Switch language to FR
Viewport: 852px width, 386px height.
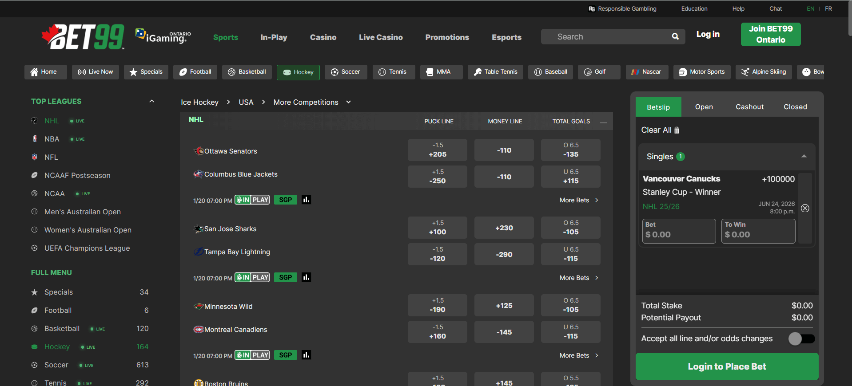(828, 8)
